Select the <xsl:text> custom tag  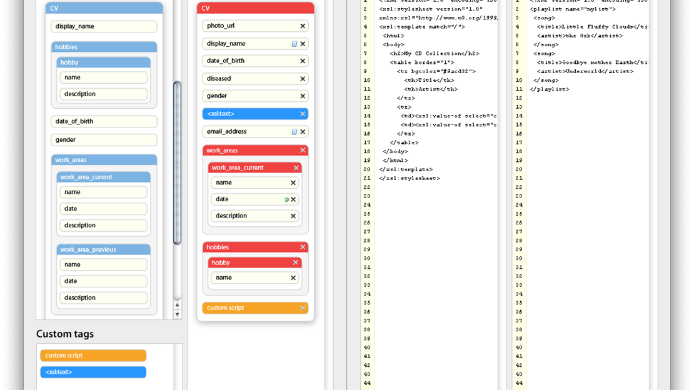pos(93,372)
